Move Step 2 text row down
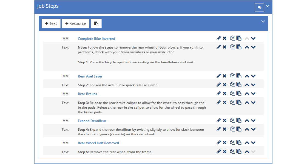 [x=253, y=85]
